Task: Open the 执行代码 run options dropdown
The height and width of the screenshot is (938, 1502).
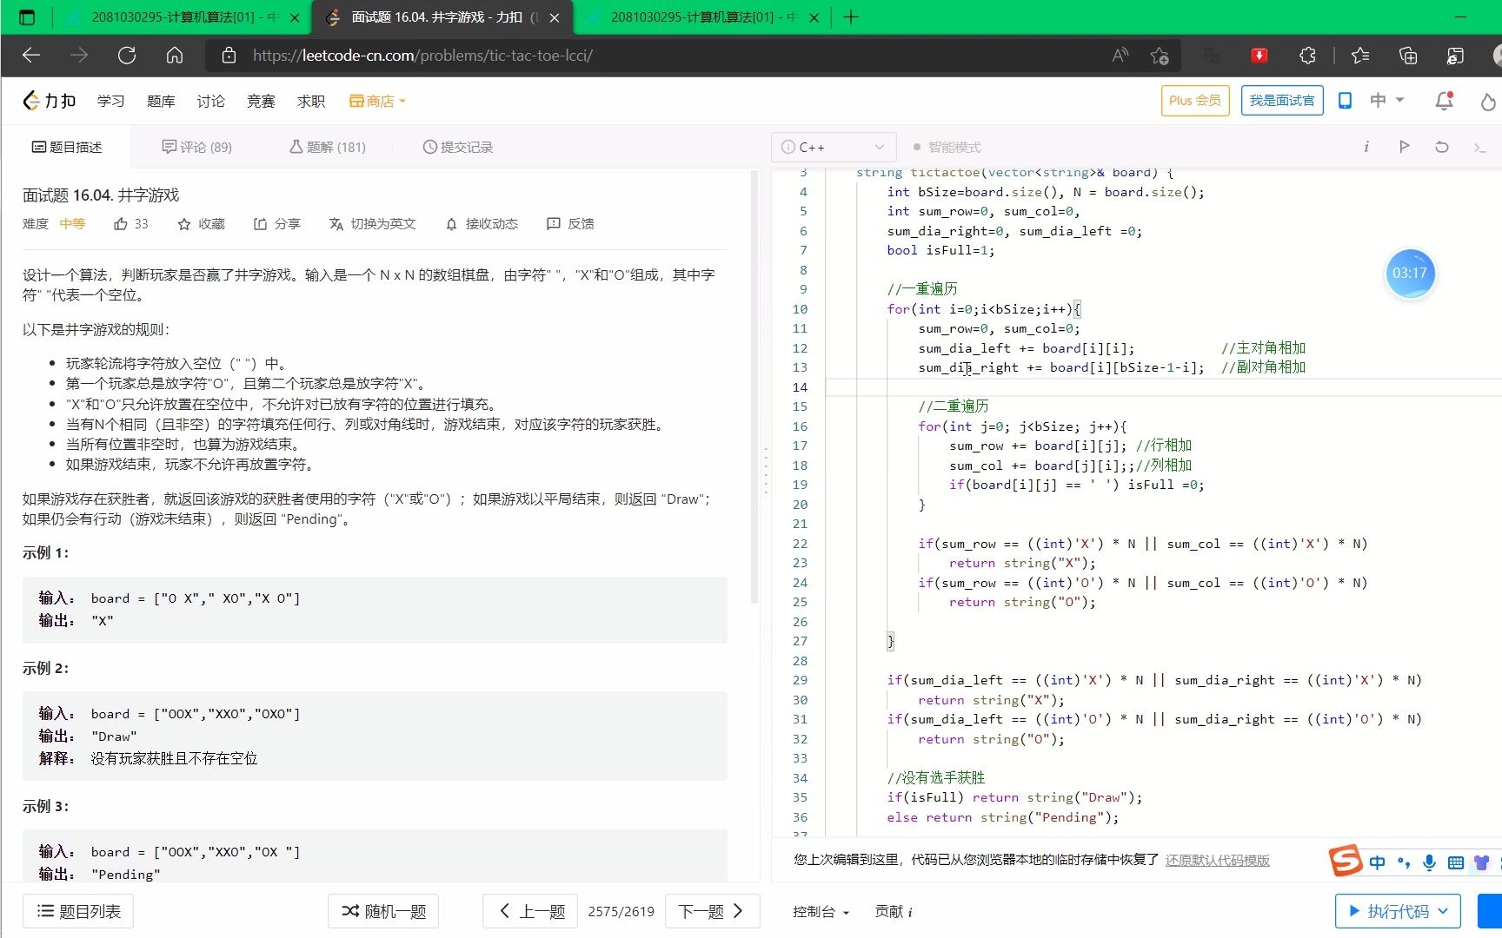Action: pyautogui.click(x=1443, y=911)
